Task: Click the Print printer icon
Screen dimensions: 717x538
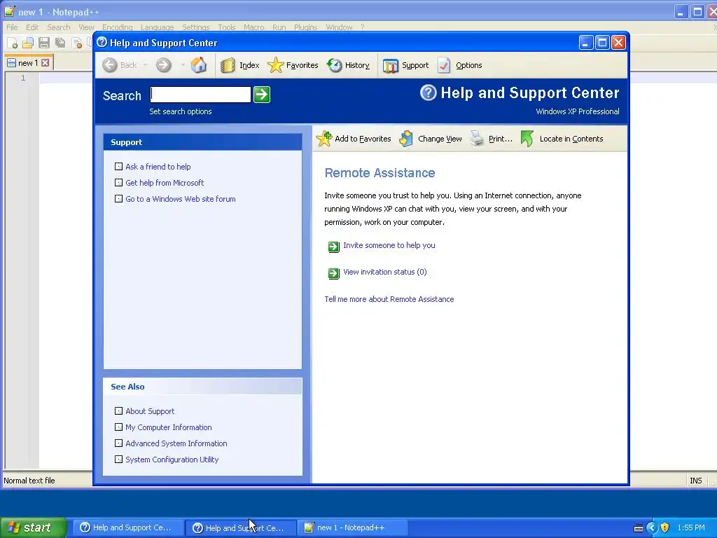Action: point(477,139)
